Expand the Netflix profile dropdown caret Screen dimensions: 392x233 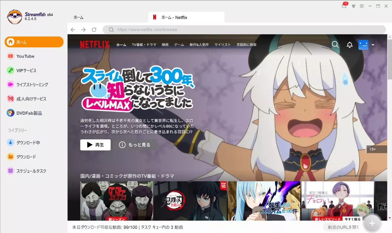[373, 44]
